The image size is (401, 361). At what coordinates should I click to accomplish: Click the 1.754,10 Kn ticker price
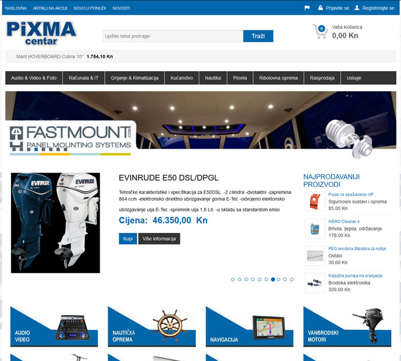(x=100, y=57)
